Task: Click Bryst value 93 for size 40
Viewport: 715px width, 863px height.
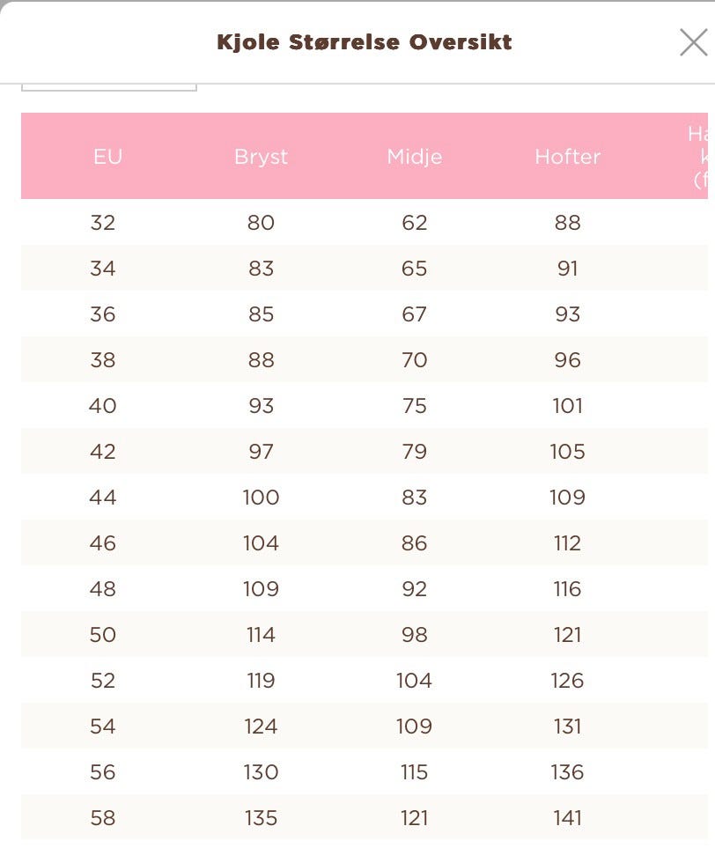Action: pos(261,406)
